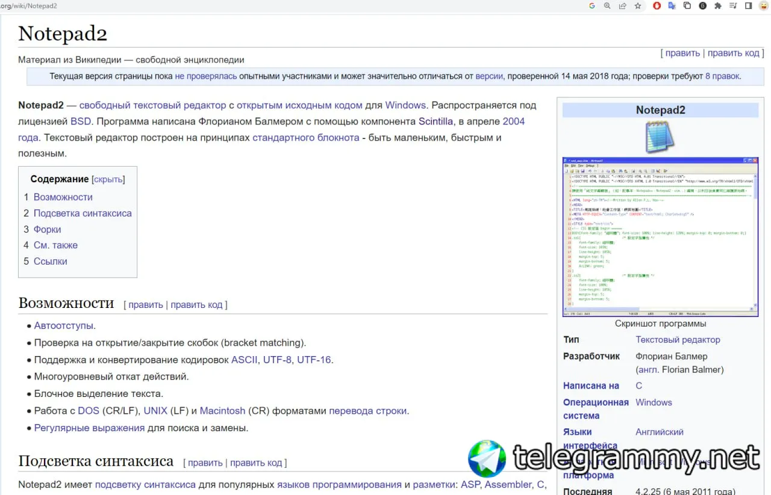Open the 'Автоотступы' link

pyautogui.click(x=64, y=326)
